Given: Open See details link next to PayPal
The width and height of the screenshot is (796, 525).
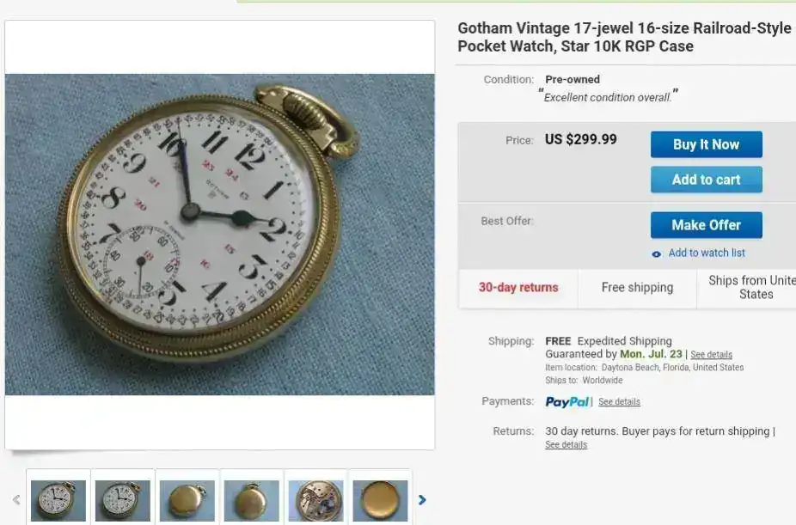Looking at the screenshot, I should [619, 402].
